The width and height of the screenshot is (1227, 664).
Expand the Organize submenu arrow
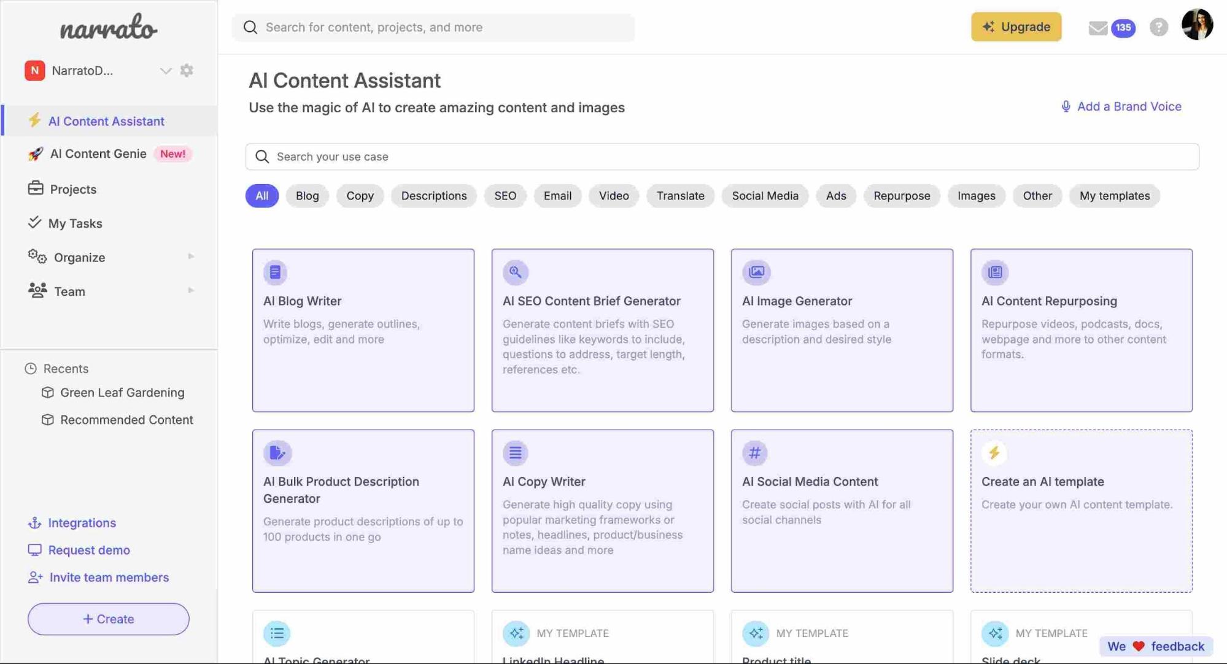(x=191, y=257)
